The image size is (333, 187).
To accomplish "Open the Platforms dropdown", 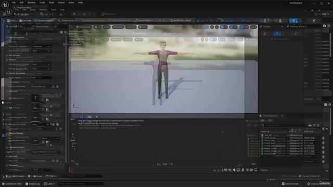I will point(109,14).
